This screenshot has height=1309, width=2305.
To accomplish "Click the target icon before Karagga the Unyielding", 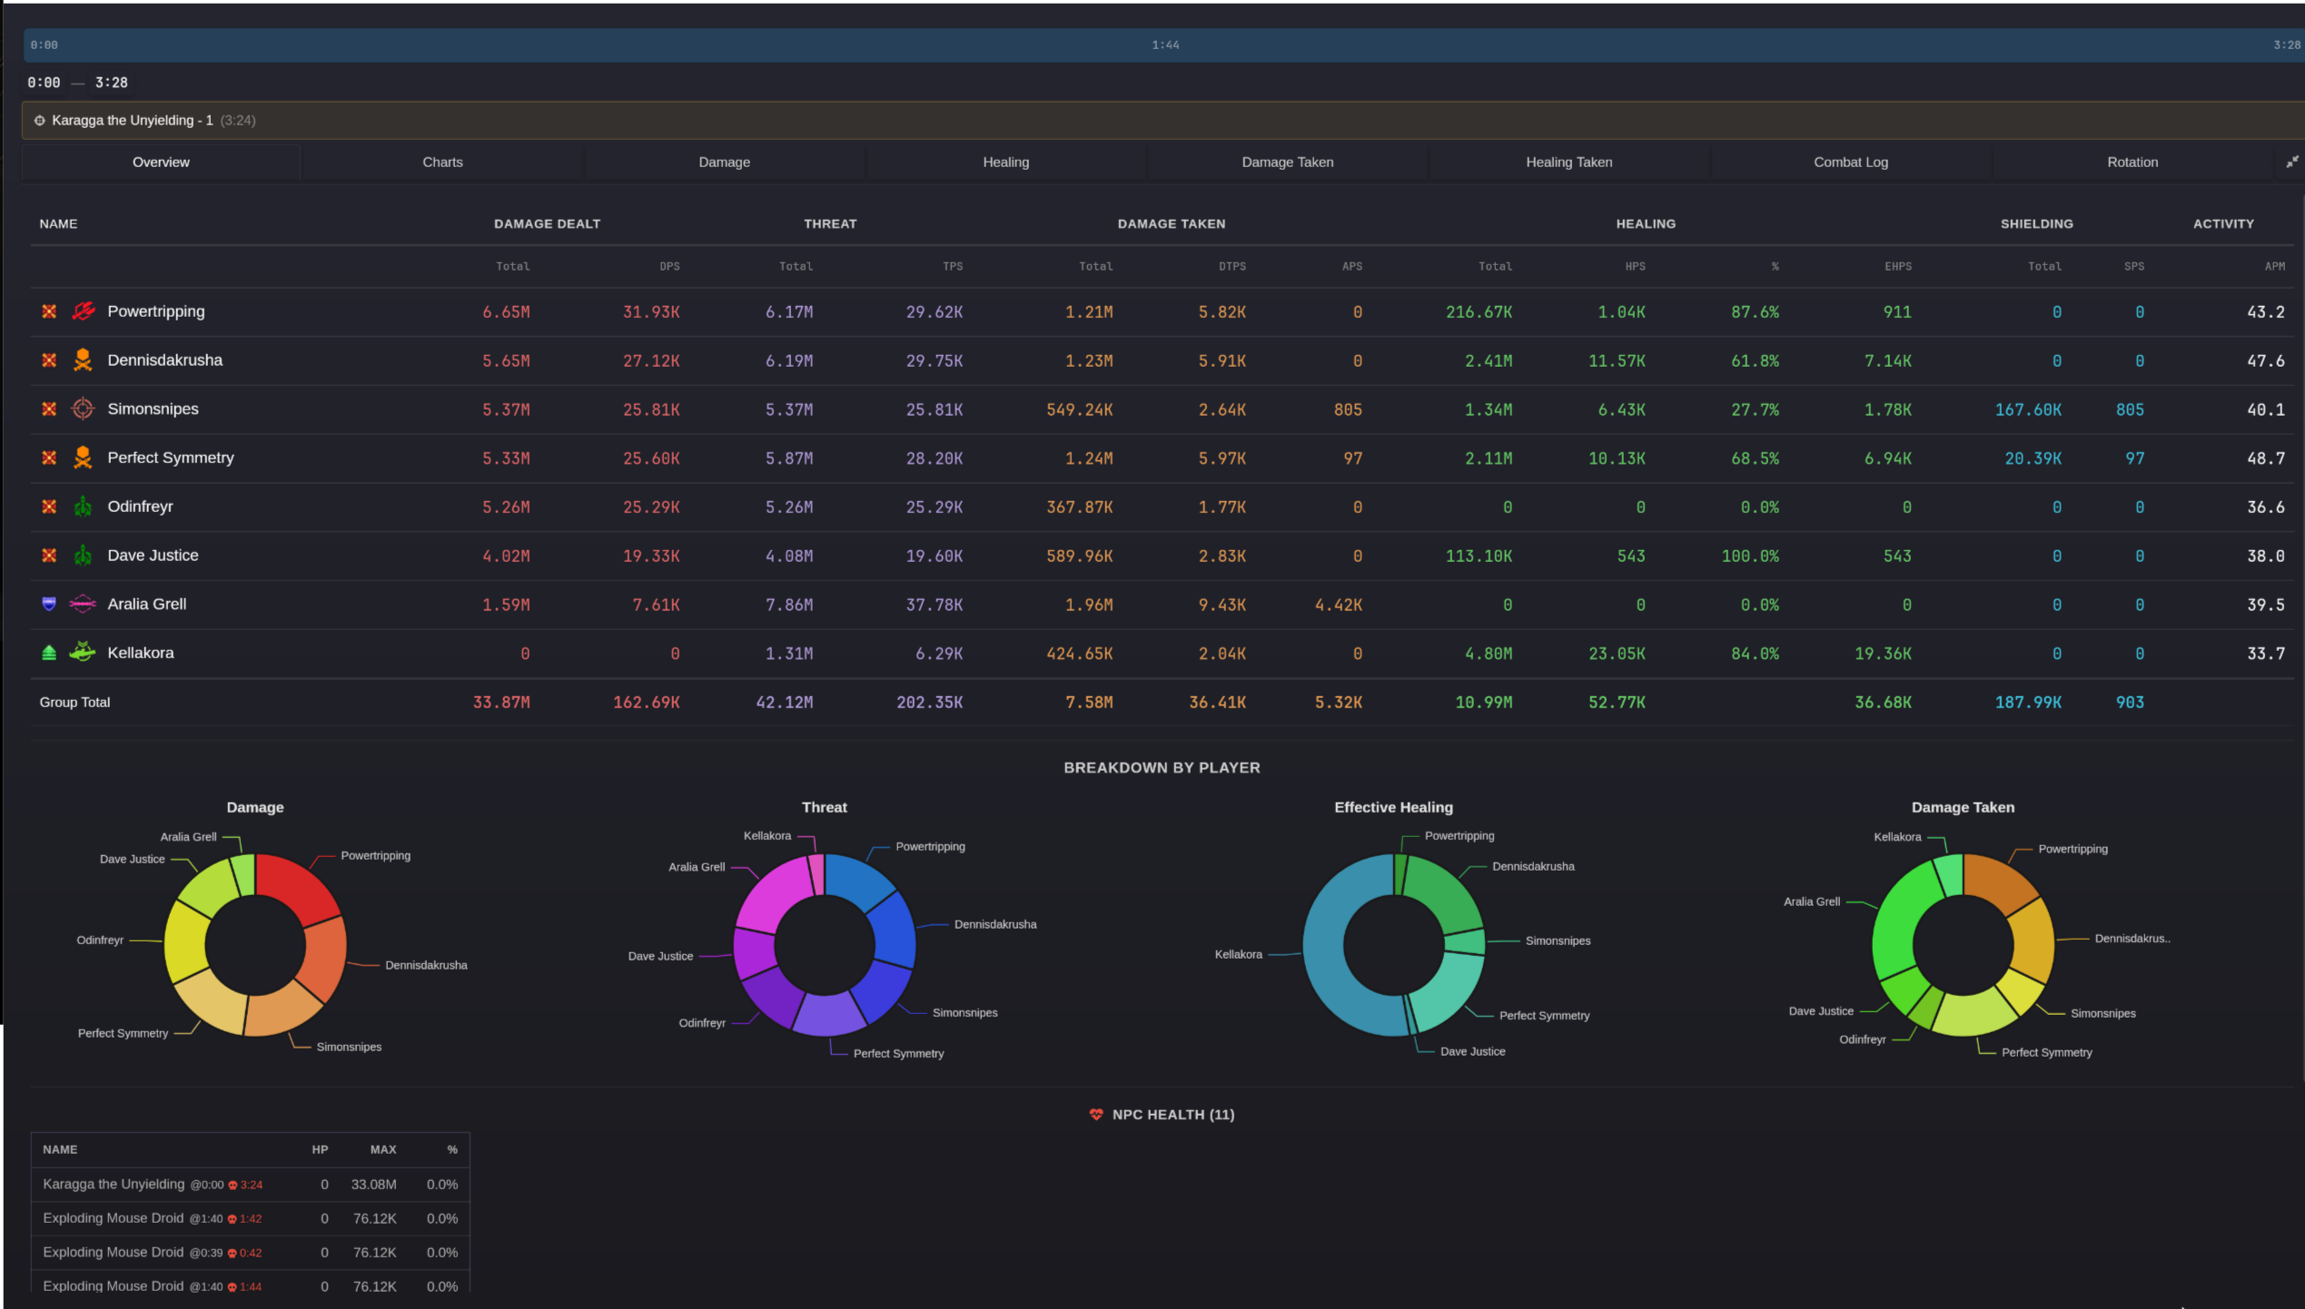I will click(x=40, y=121).
